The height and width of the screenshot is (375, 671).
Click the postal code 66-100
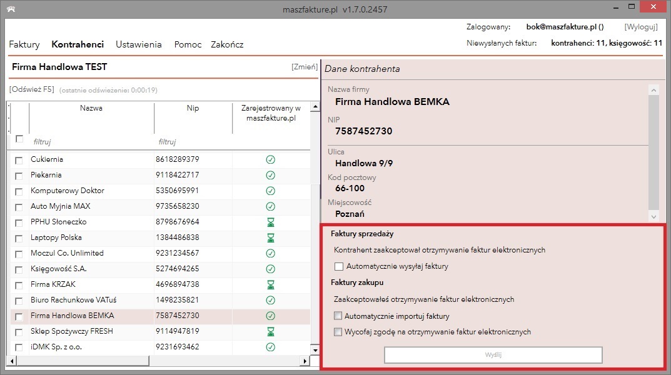click(x=350, y=188)
